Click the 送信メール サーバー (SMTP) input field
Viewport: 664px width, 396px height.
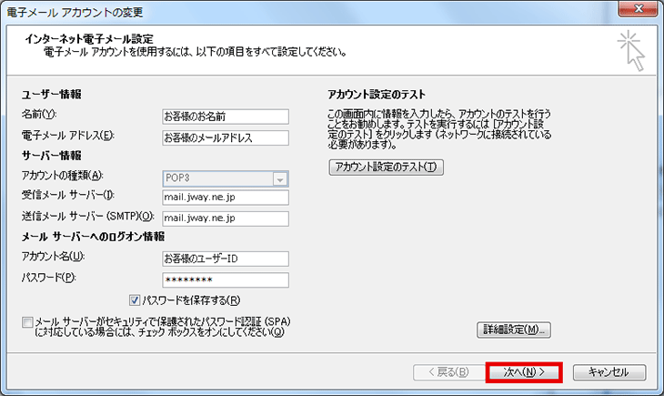226,218
